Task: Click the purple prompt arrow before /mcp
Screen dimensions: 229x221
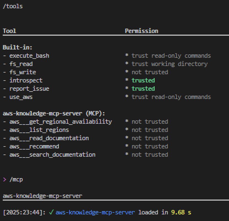Action: click(4, 179)
